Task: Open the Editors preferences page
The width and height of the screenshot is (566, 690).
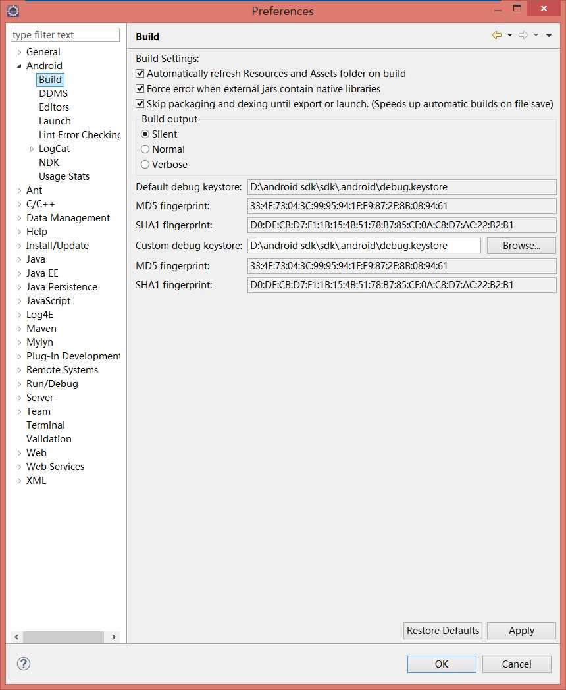Action: click(54, 107)
